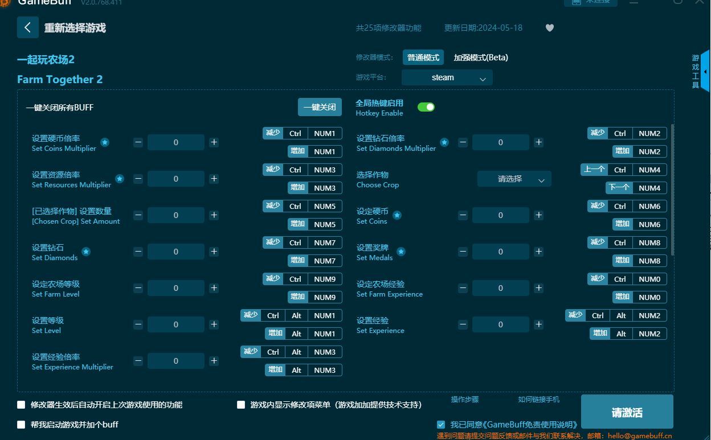The width and height of the screenshot is (711, 440).
Task: Click the star icon beside Set Medals
Action: [401, 252]
